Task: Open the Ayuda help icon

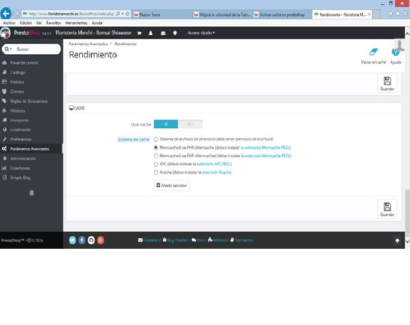Action: point(395,52)
